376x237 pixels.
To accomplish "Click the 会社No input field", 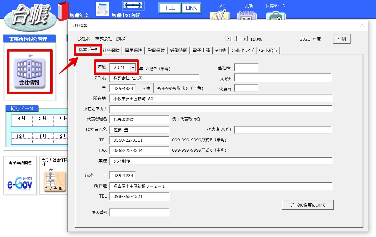I will tap(246, 68).
